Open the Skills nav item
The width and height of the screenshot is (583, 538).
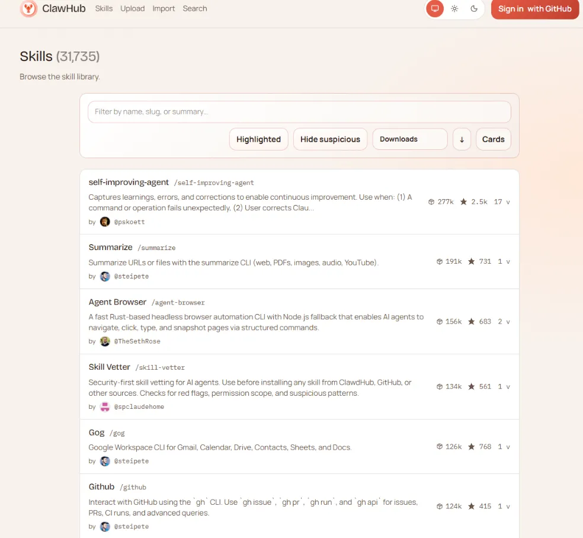[x=104, y=8]
